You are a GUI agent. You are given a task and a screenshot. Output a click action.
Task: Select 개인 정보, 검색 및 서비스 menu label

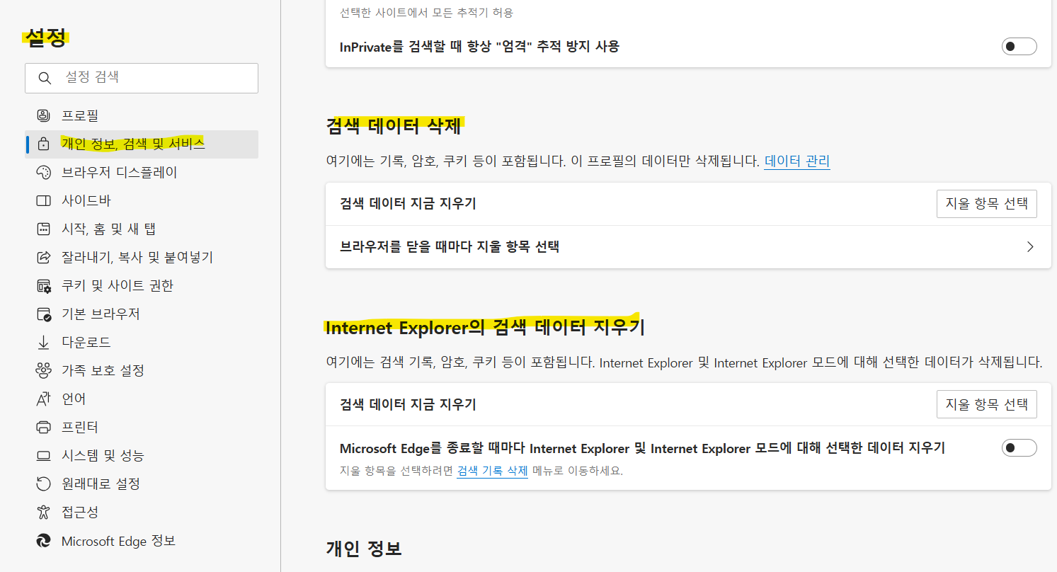click(133, 144)
